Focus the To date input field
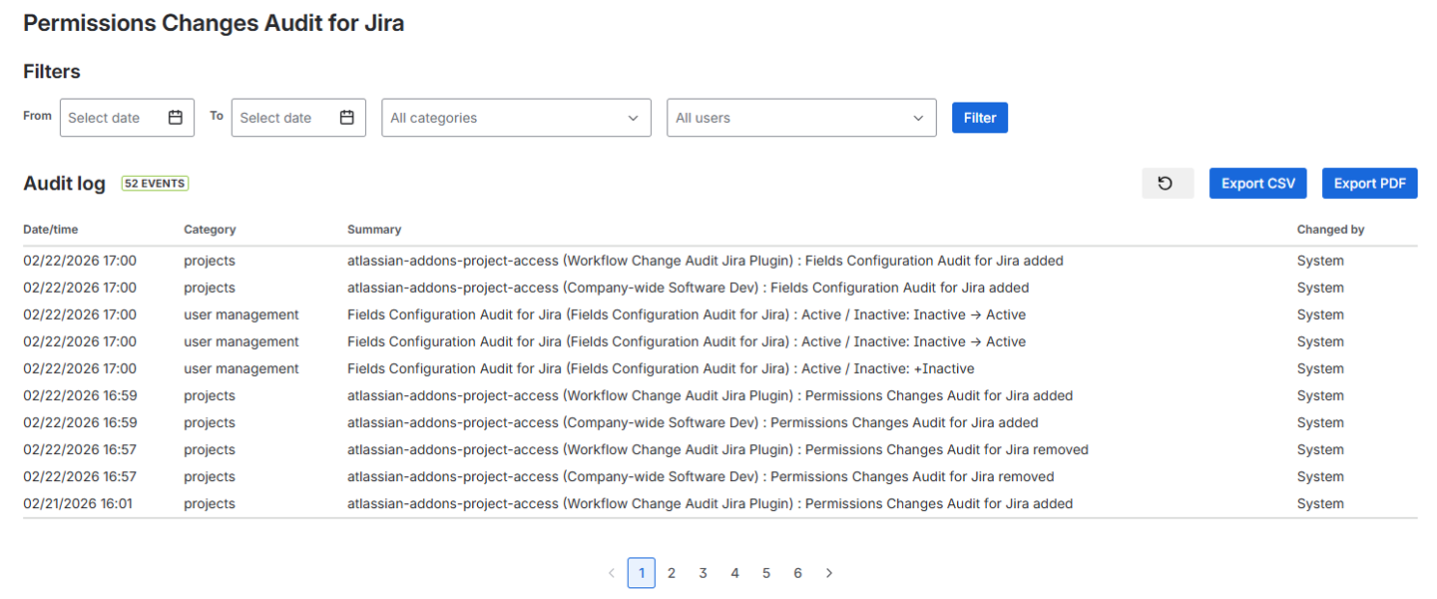Screen dimensions: 1437x599 298,118
